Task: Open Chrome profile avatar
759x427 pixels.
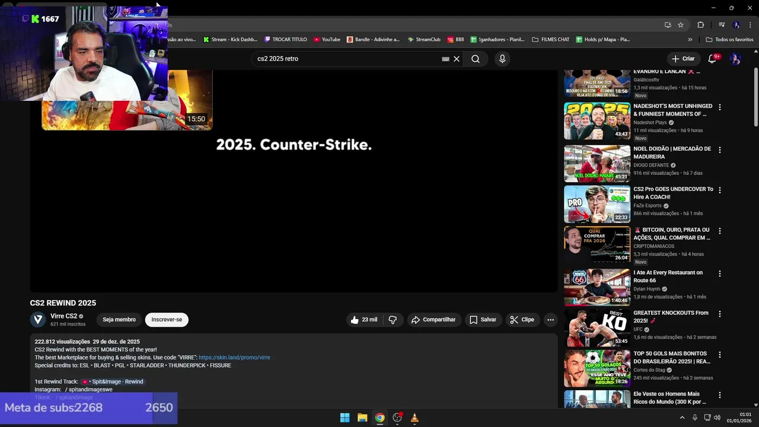Action: pos(736,25)
